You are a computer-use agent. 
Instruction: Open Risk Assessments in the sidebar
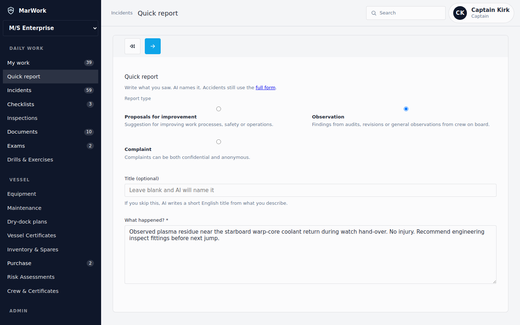coord(51,277)
